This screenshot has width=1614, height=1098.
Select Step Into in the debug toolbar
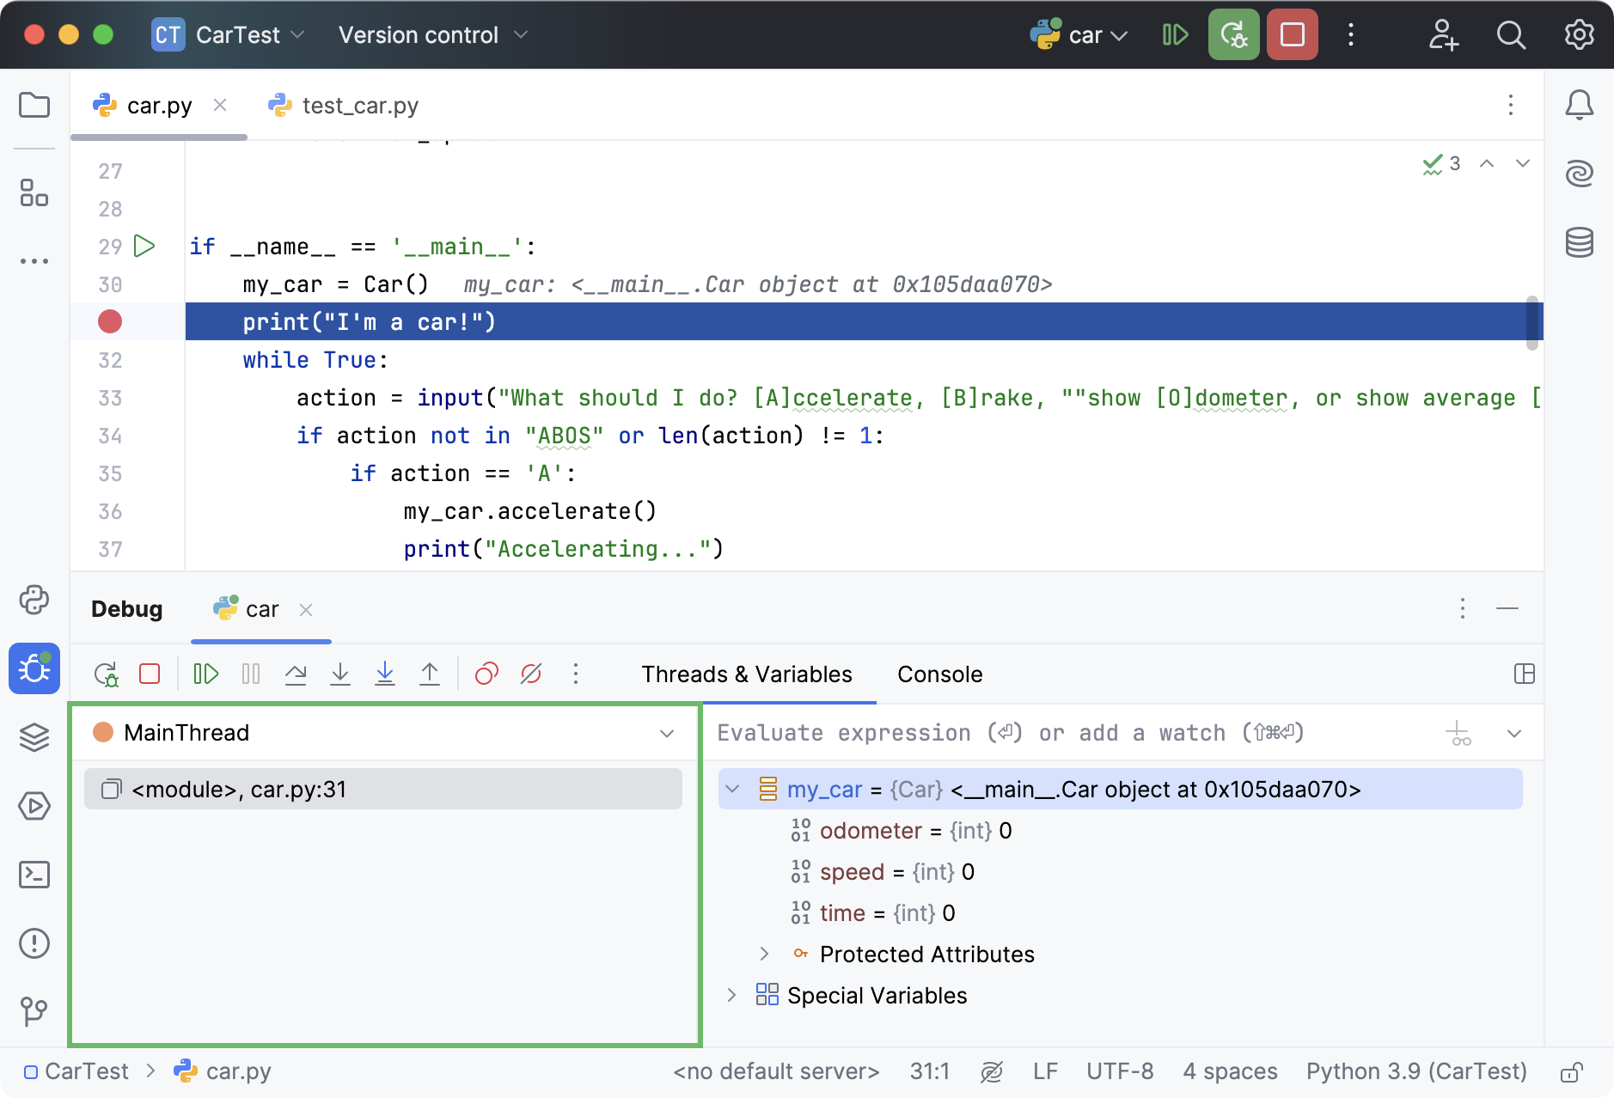click(340, 674)
